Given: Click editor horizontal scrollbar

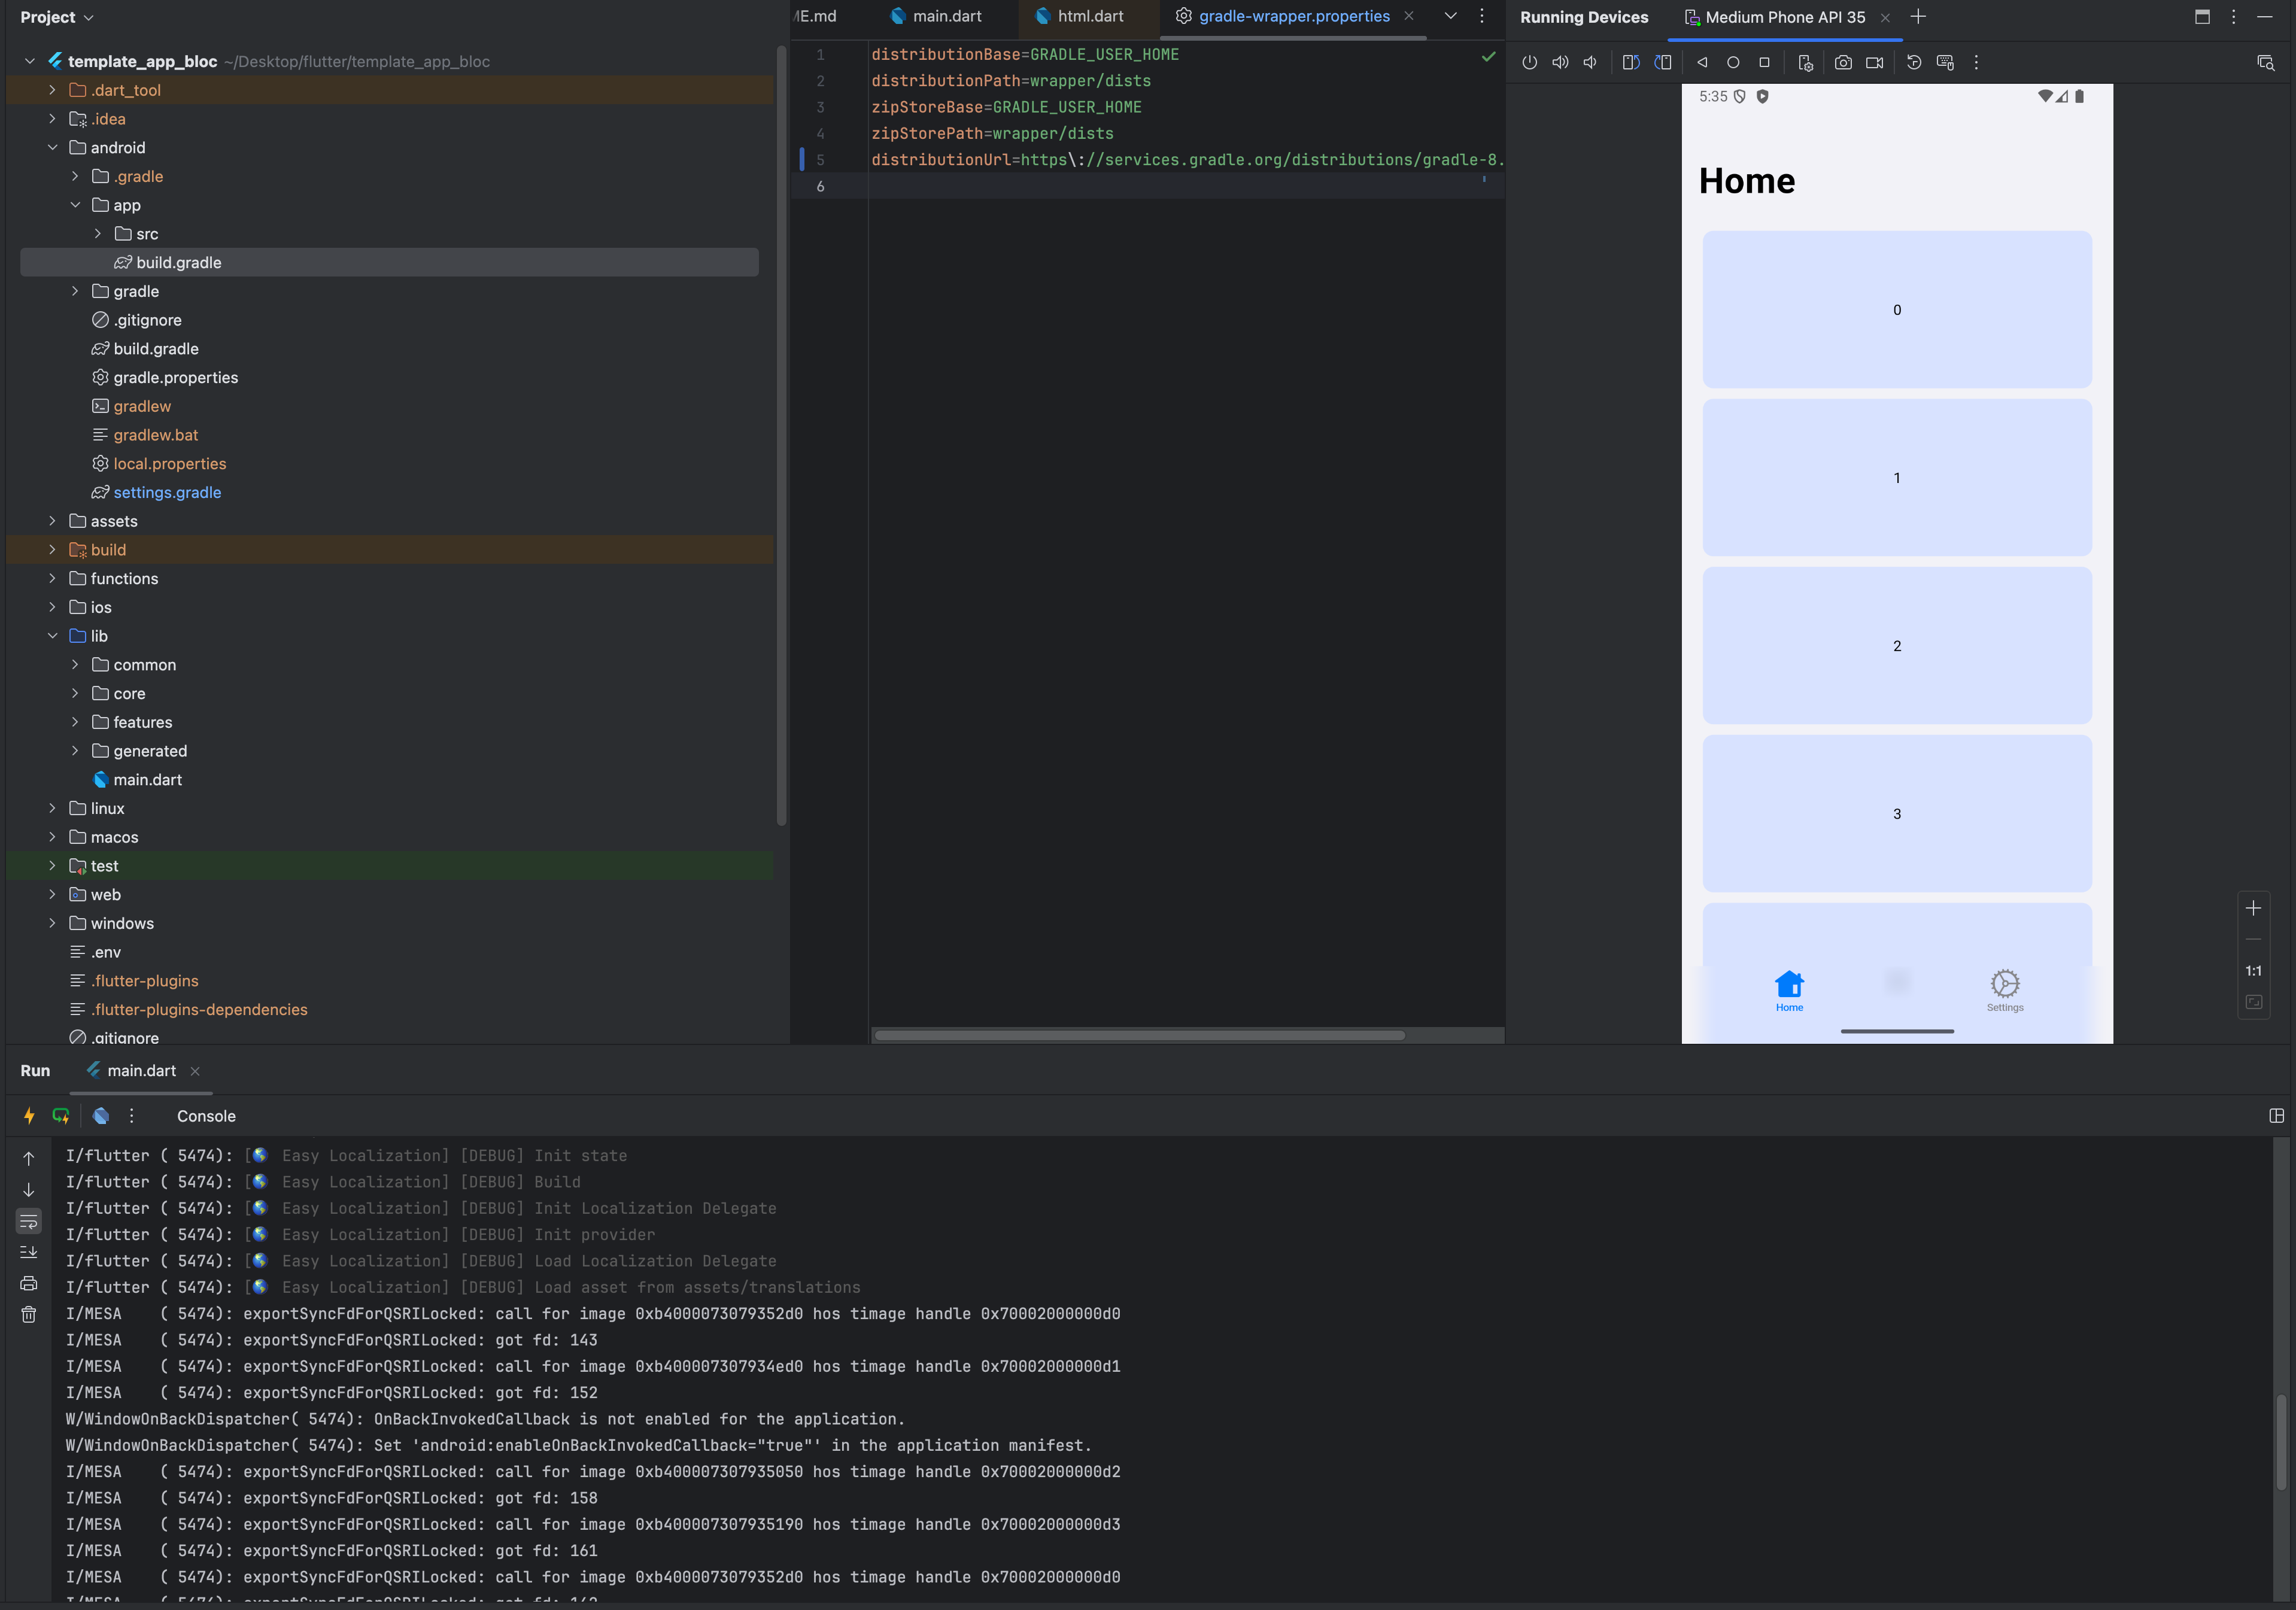Looking at the screenshot, I should [x=1139, y=1035].
